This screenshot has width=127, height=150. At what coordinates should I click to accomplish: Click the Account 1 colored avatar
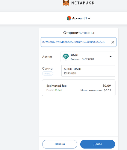pyautogui.click(x=69, y=18)
